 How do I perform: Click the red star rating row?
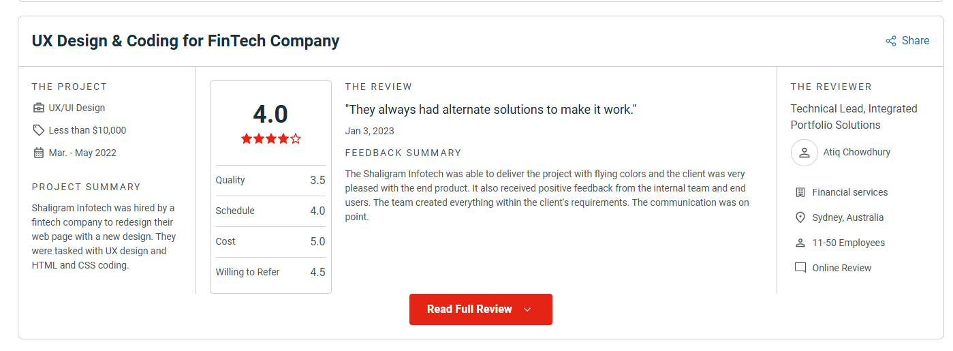pos(270,139)
